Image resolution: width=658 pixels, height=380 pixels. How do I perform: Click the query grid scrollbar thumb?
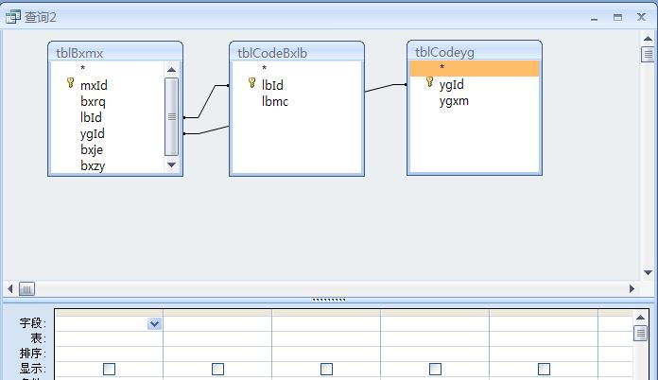pyautogui.click(x=640, y=334)
